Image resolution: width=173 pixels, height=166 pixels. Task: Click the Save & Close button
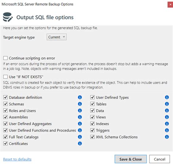[131, 159]
